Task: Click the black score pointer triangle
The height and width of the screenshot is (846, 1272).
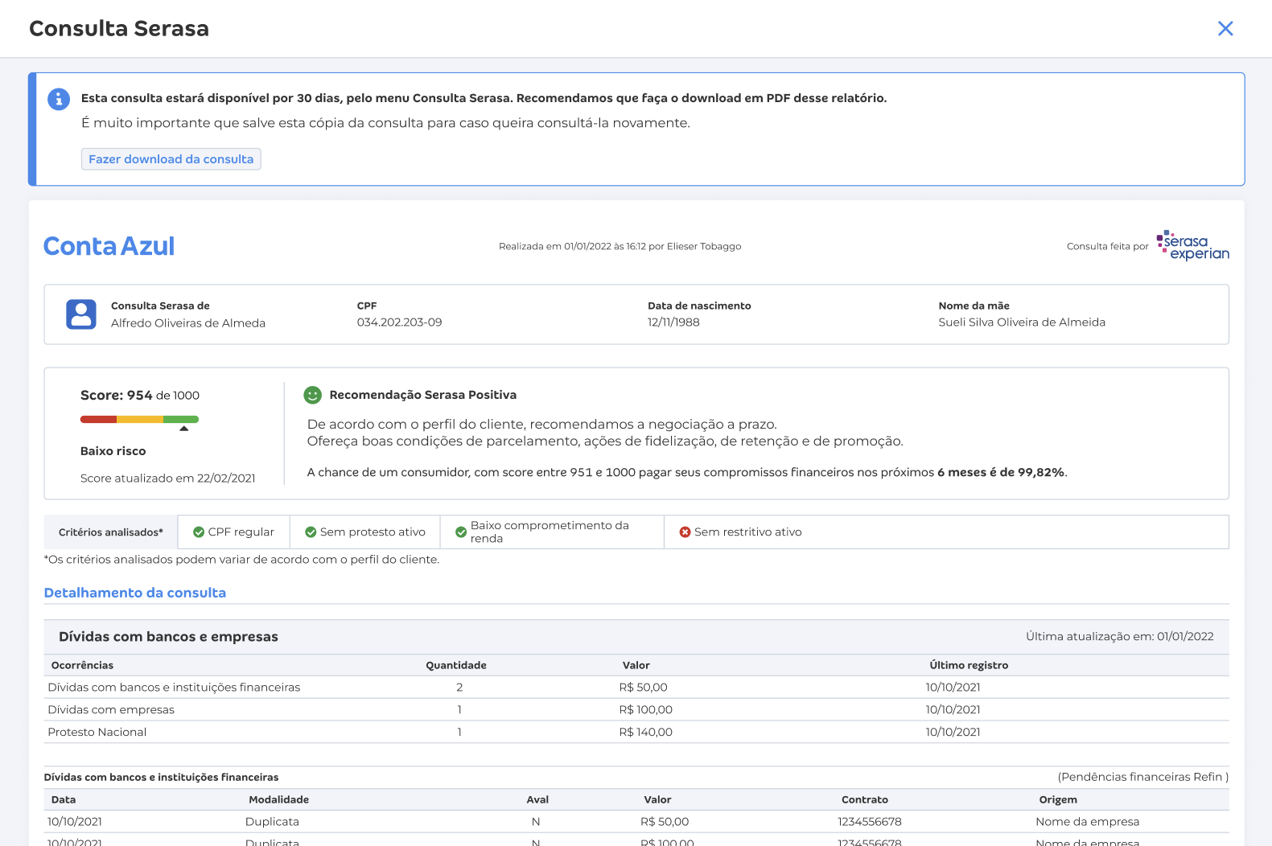Action: [x=183, y=429]
